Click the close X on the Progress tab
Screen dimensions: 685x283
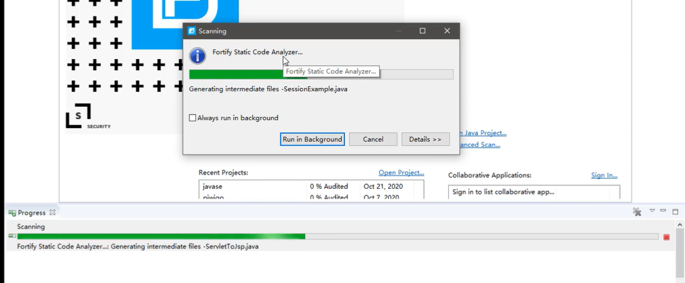pos(52,213)
